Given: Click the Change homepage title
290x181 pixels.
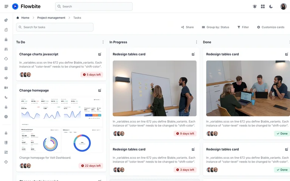Looking at the screenshot, I should pyautogui.click(x=34, y=90).
